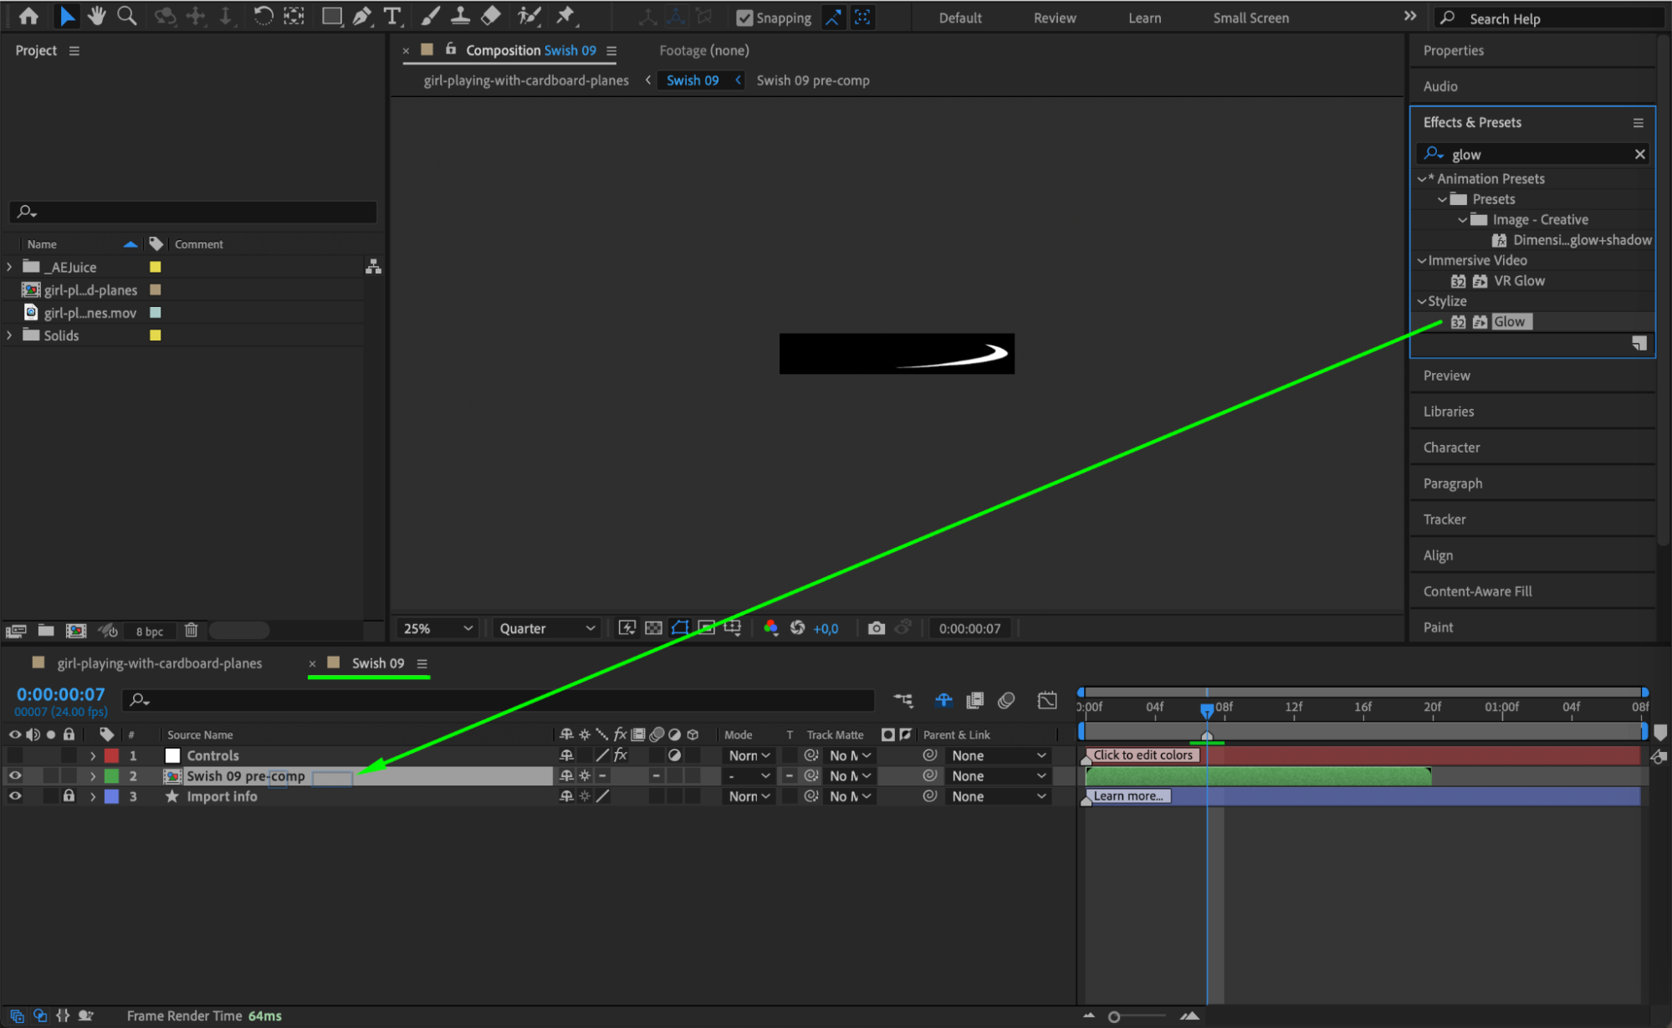
Task: Open the Quarter resolution dropdown
Action: [x=547, y=628]
